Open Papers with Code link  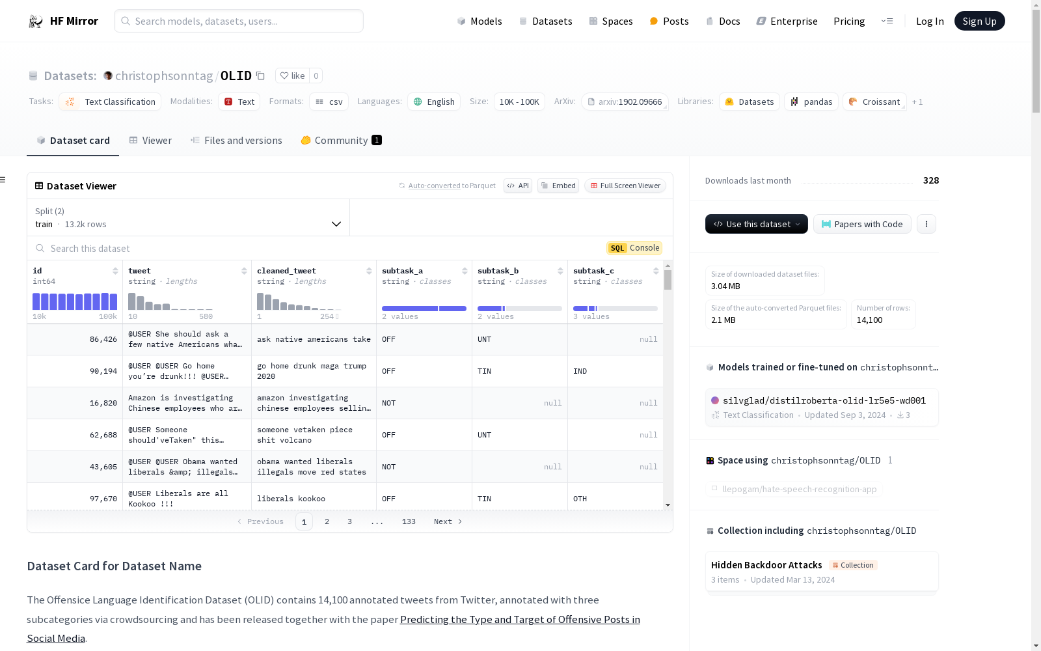click(x=862, y=224)
